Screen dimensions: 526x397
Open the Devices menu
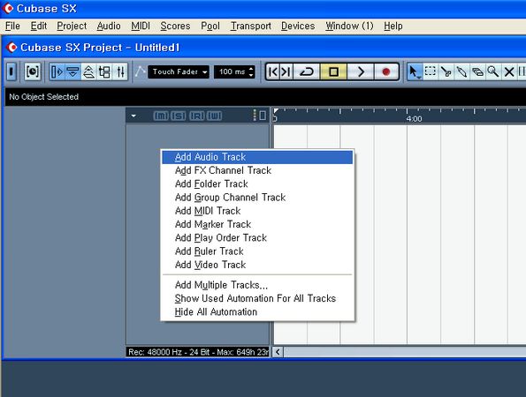coord(298,26)
